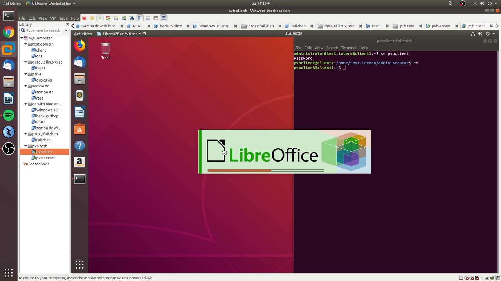501x281 pixels.
Task: Collapse the prive folder in Library
Action: coord(26,74)
